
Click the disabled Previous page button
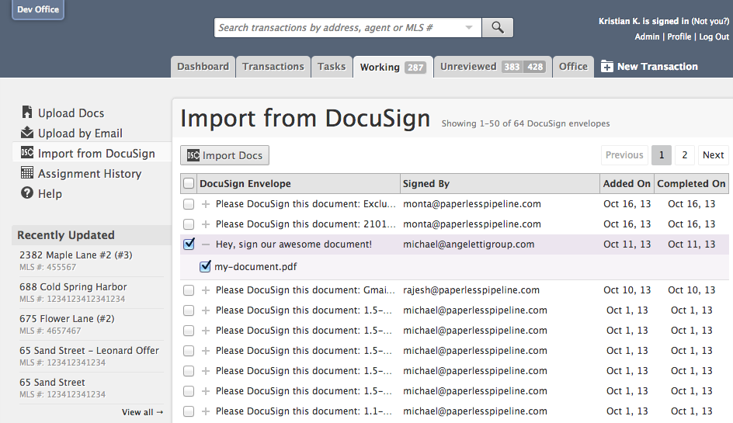tap(624, 155)
